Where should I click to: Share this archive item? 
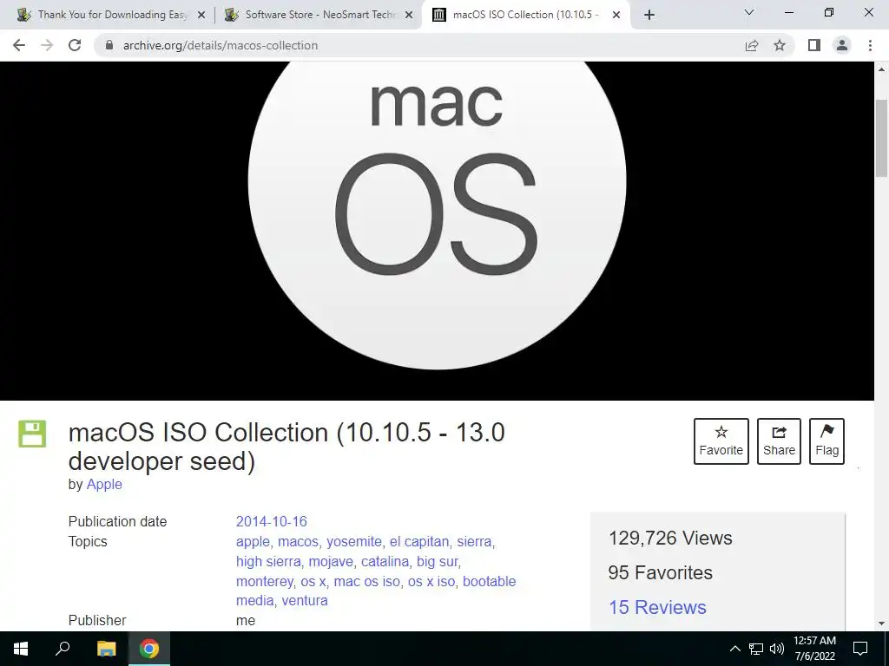[779, 441]
